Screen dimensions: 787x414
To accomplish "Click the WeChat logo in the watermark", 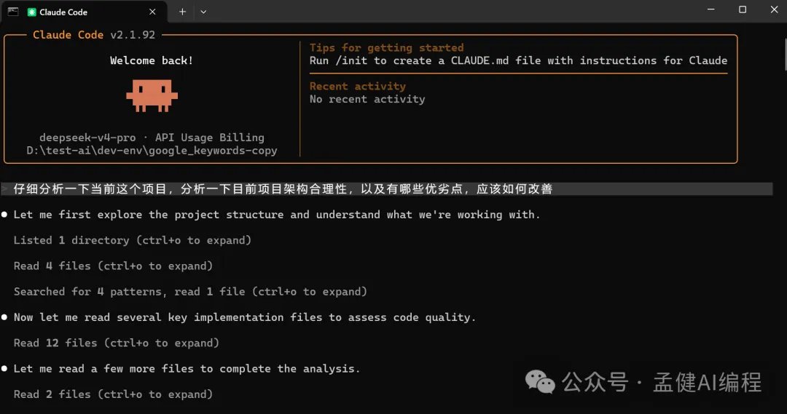I will [540, 382].
